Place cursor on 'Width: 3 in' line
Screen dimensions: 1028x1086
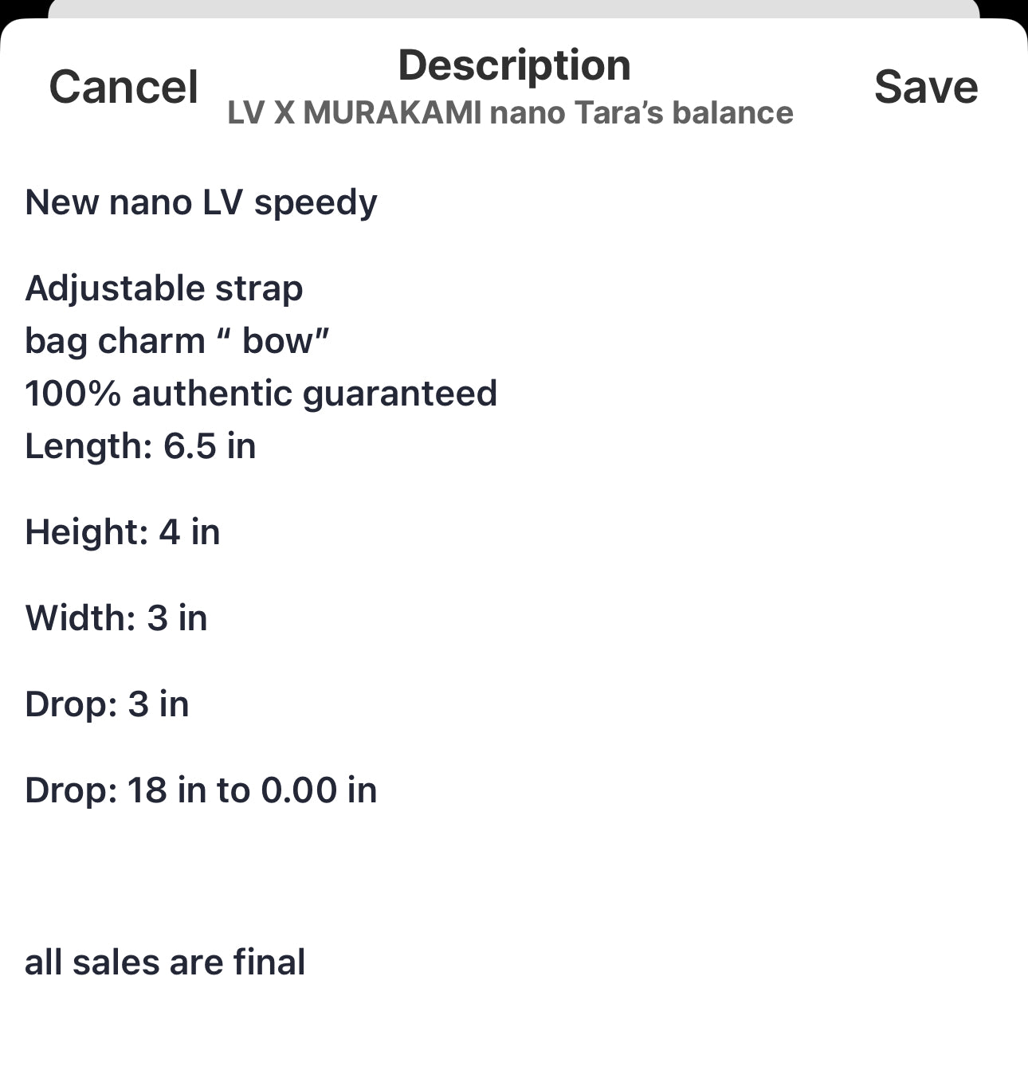116,618
